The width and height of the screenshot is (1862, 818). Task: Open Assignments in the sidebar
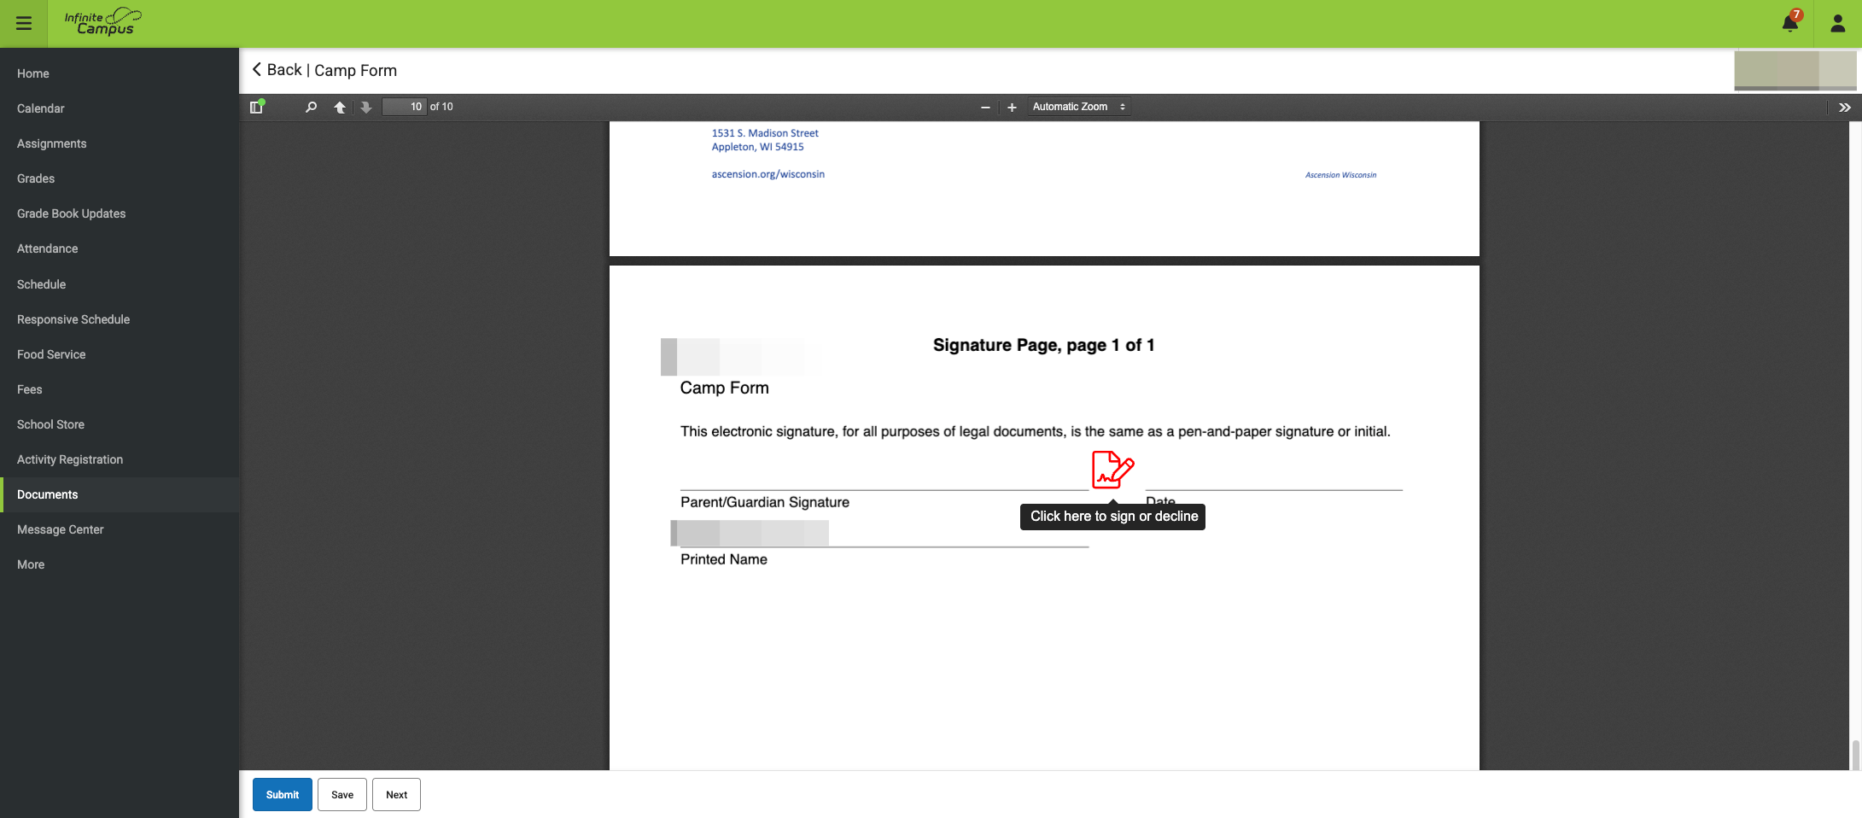120,143
